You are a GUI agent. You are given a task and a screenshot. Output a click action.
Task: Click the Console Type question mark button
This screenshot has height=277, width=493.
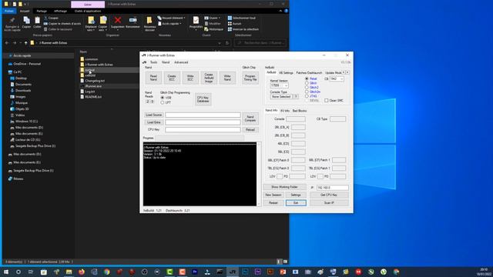(296, 97)
